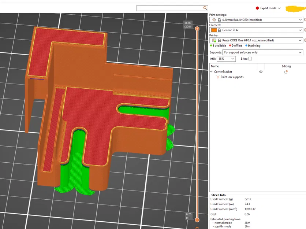Viewport: 306px width, 229px height.
Task: Click the lock icon beside Generic PLA
Action: (x=219, y=30)
